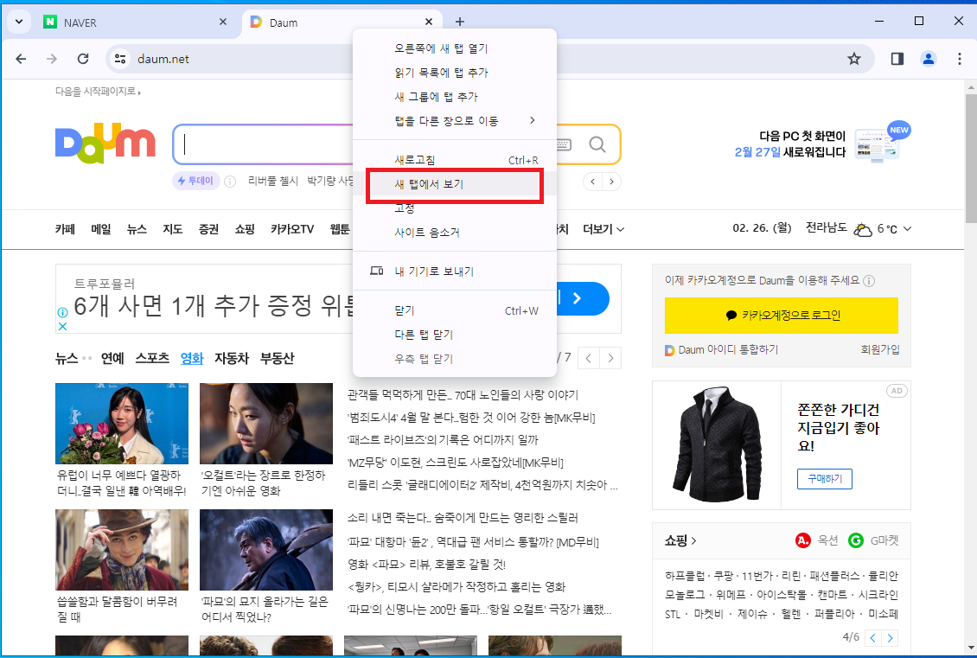Expand 탭을 다른 창으로 이동 submenu
Screen dimensions: 977x658
454,121
